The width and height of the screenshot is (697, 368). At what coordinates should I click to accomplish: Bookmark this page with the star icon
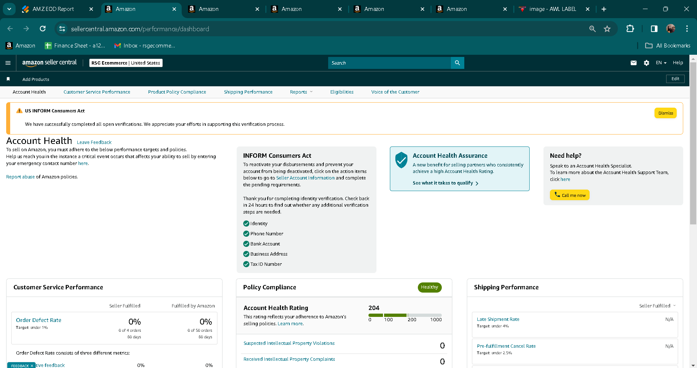[x=607, y=29]
